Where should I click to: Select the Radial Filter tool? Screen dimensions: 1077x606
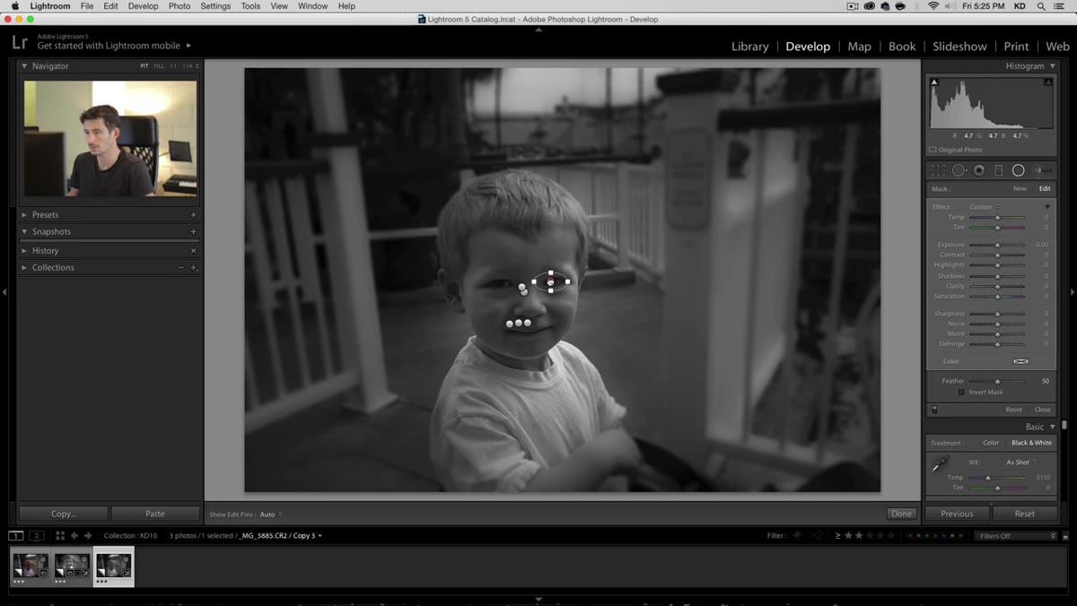(1019, 170)
